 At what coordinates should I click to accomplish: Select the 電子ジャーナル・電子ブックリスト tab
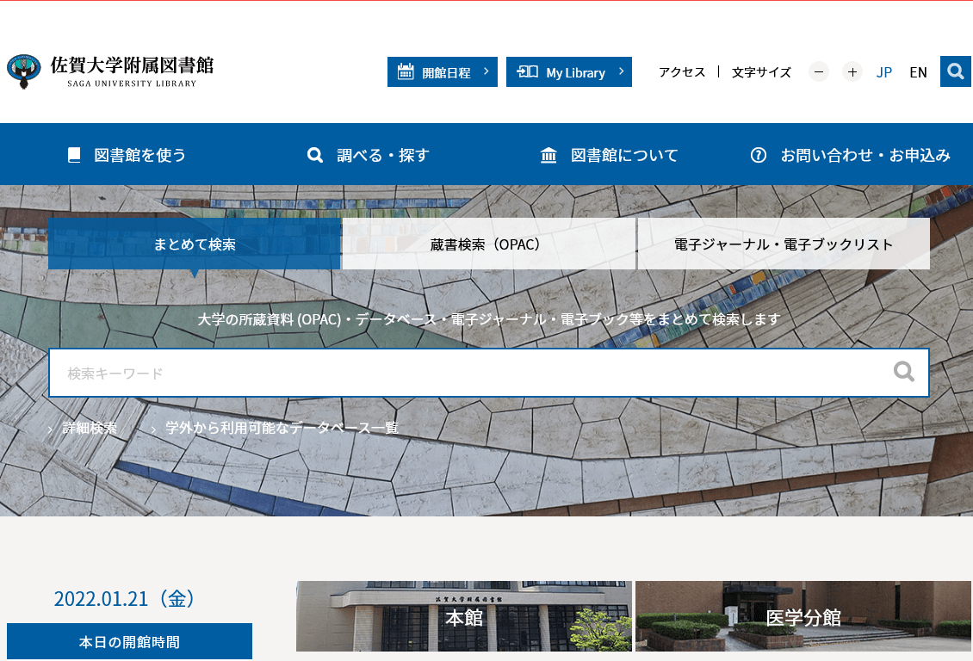pyautogui.click(x=784, y=244)
